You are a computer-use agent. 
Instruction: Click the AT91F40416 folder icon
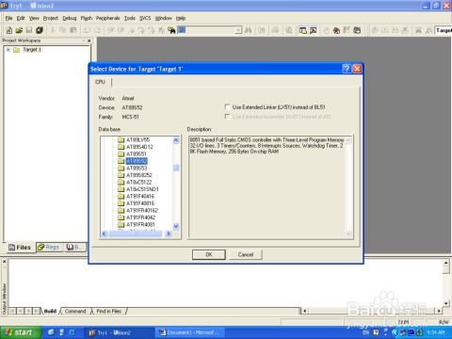click(121, 196)
